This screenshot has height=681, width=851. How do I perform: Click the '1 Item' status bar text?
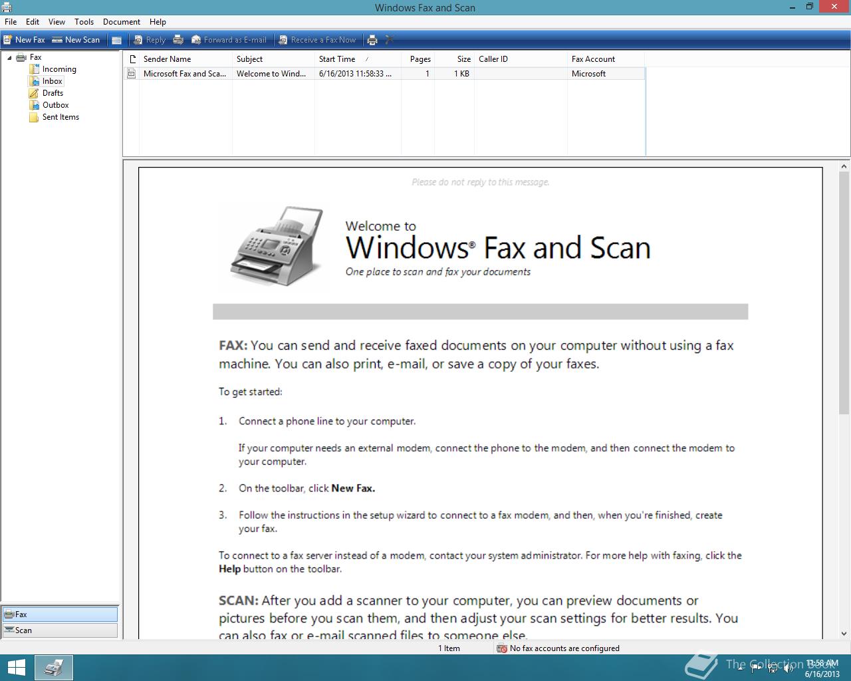(x=449, y=648)
